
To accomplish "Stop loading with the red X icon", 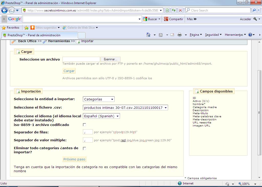I will point(180,10).
